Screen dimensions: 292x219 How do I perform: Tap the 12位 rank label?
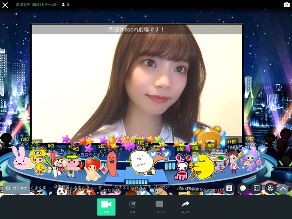24,140
